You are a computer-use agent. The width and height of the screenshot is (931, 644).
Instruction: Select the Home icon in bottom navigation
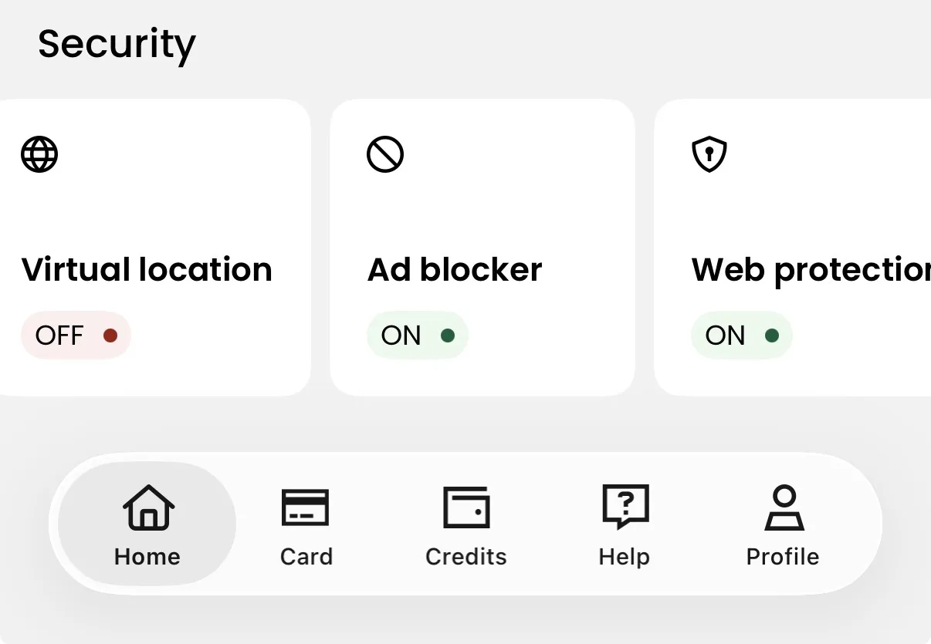(146, 507)
